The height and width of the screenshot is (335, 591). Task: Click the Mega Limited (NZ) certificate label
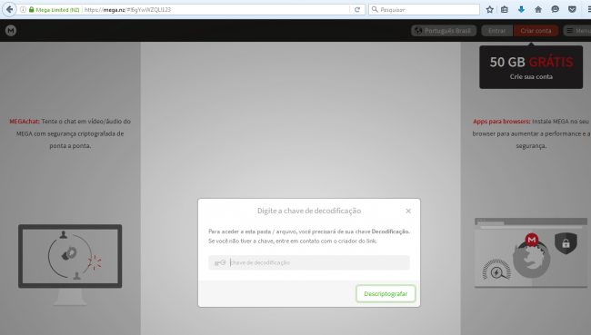[57, 9]
